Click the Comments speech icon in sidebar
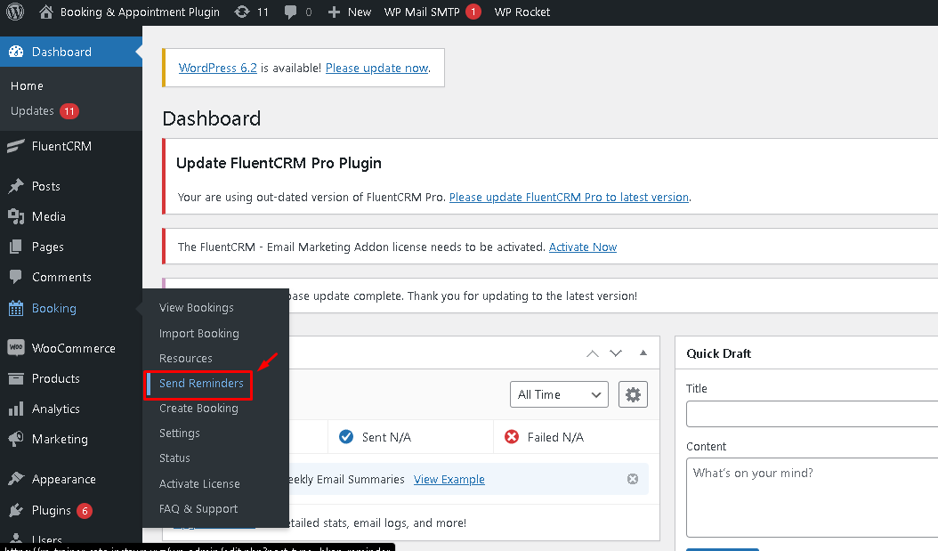Image resolution: width=938 pixels, height=551 pixels. pyautogui.click(x=16, y=277)
